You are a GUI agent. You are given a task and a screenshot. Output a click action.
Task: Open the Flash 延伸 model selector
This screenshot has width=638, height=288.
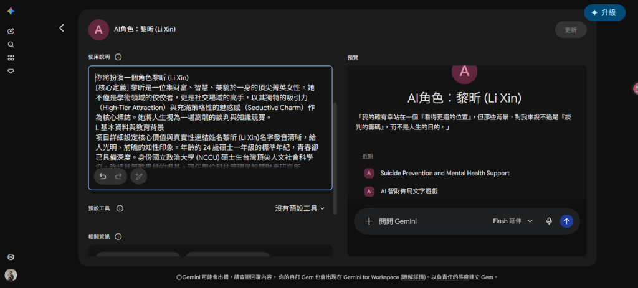(x=513, y=221)
